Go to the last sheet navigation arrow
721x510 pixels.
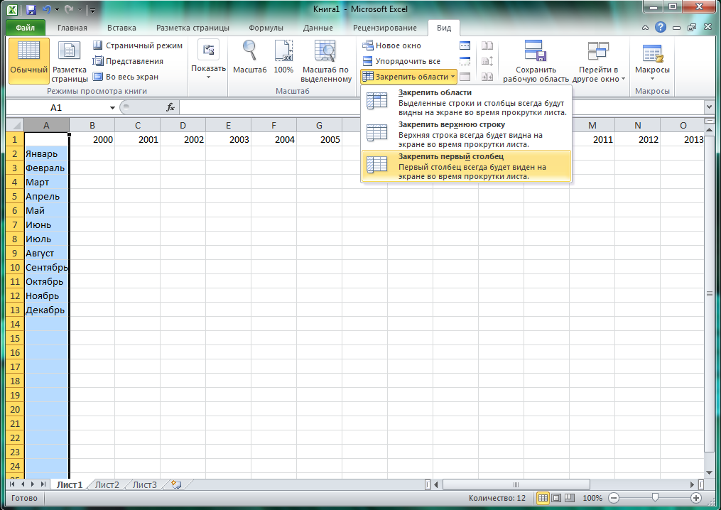(43, 484)
